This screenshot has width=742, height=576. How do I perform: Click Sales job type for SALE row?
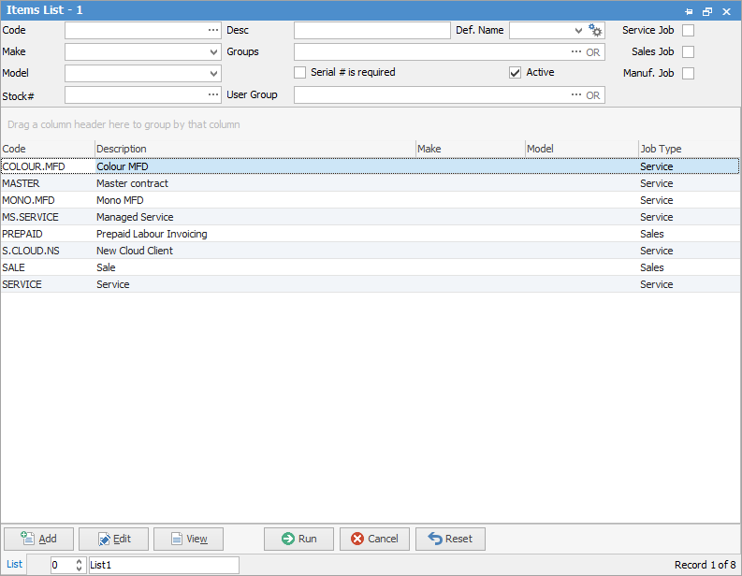(x=651, y=267)
